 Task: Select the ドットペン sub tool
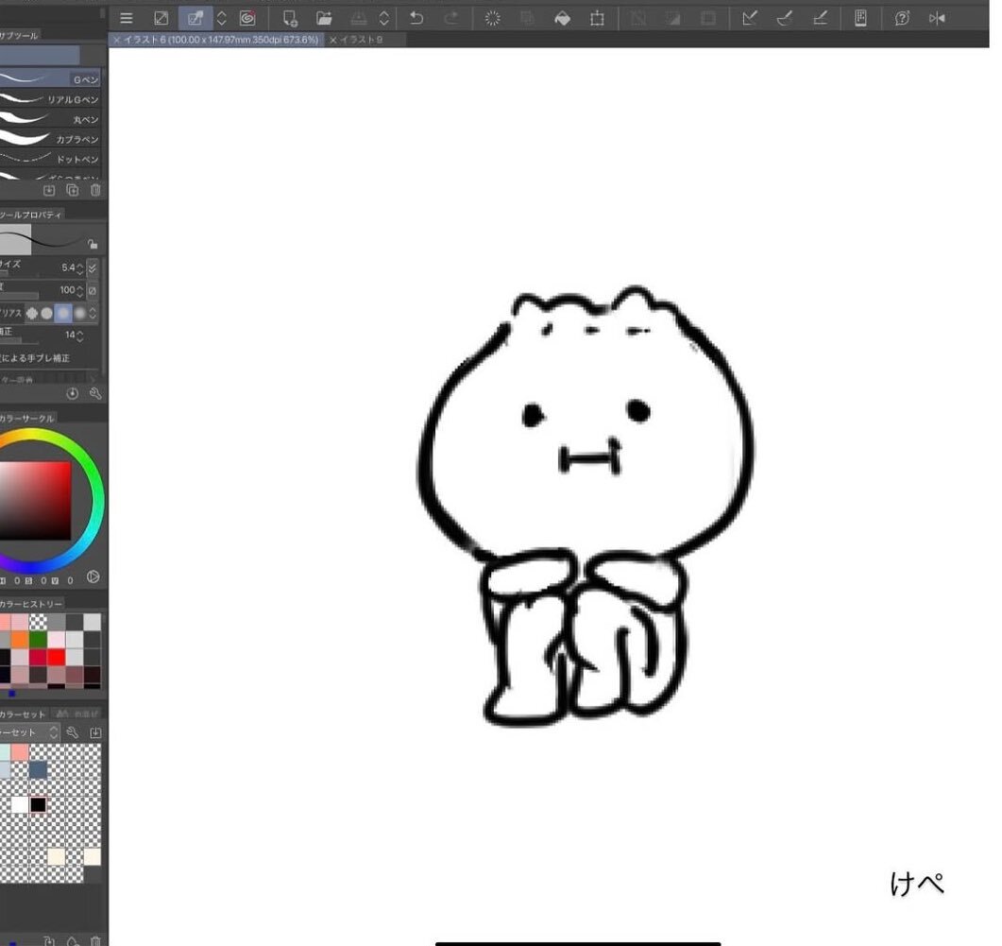click(50, 159)
